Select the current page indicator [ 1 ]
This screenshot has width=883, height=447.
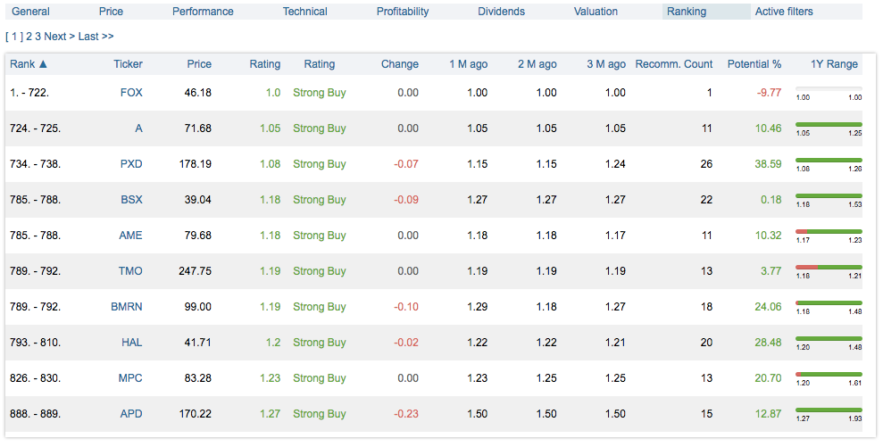coord(14,36)
